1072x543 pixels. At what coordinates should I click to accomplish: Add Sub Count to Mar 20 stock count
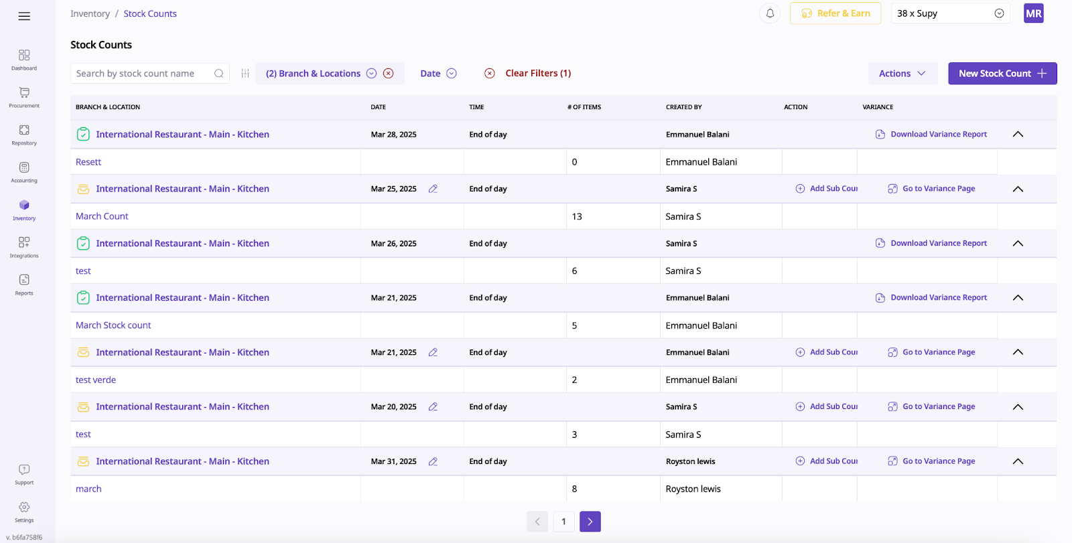(x=826, y=406)
